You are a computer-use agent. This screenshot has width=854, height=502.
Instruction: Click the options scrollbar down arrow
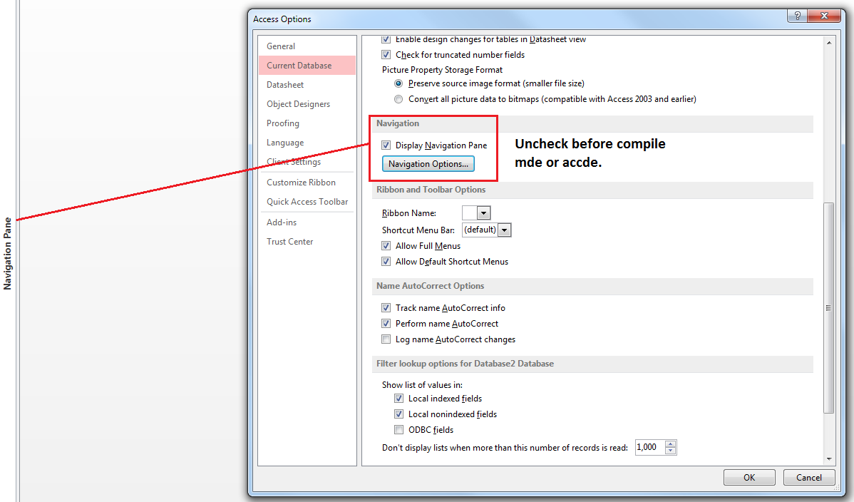829,459
